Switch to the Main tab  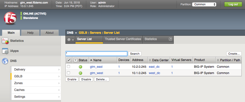pos(11,33)
